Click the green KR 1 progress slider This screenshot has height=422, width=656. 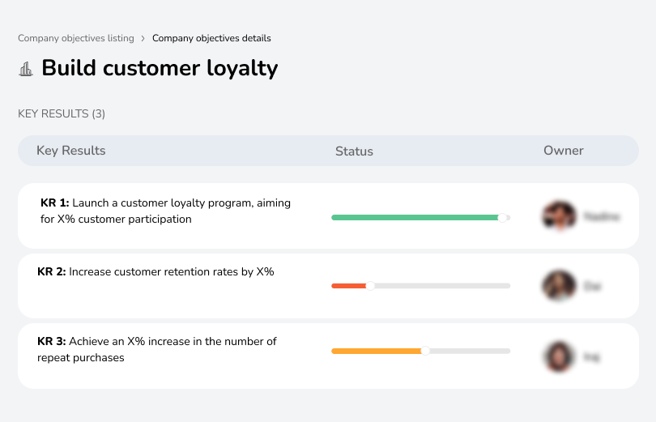[x=420, y=218]
